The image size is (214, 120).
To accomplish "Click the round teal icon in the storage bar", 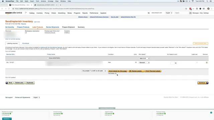I will [x=211, y=113].
